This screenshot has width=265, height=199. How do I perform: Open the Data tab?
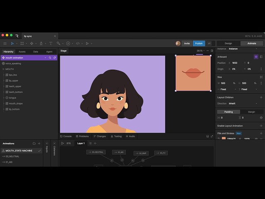click(x=36, y=51)
